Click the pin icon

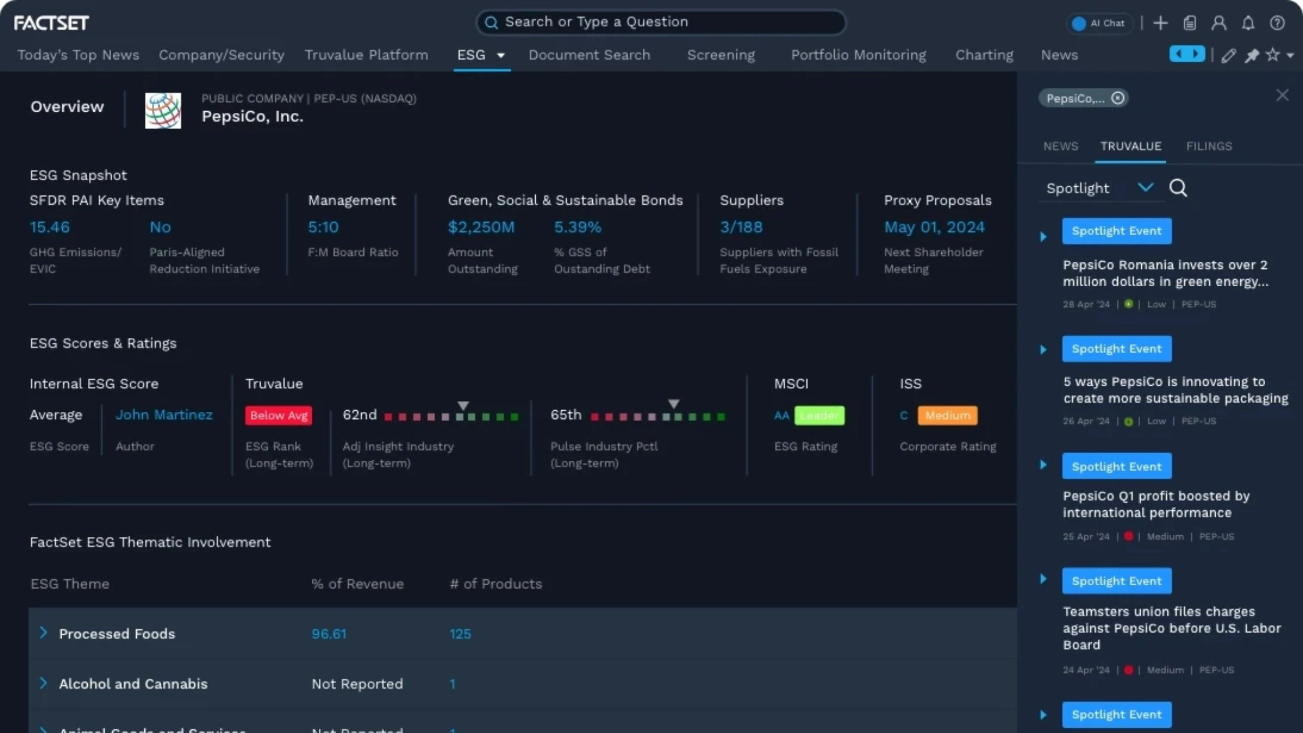[x=1251, y=55]
